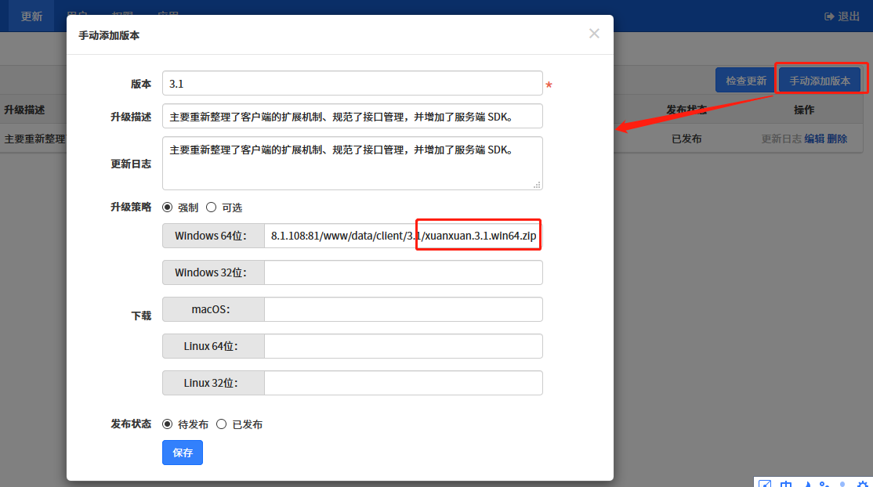873x487 pixels.
Task: Open the 编辑 link in the table row
Action: (814, 139)
